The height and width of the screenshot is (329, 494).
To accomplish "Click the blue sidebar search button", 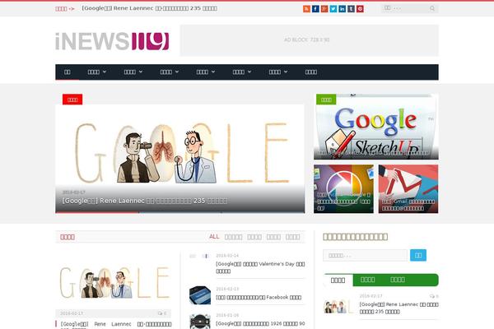I will click(418, 255).
